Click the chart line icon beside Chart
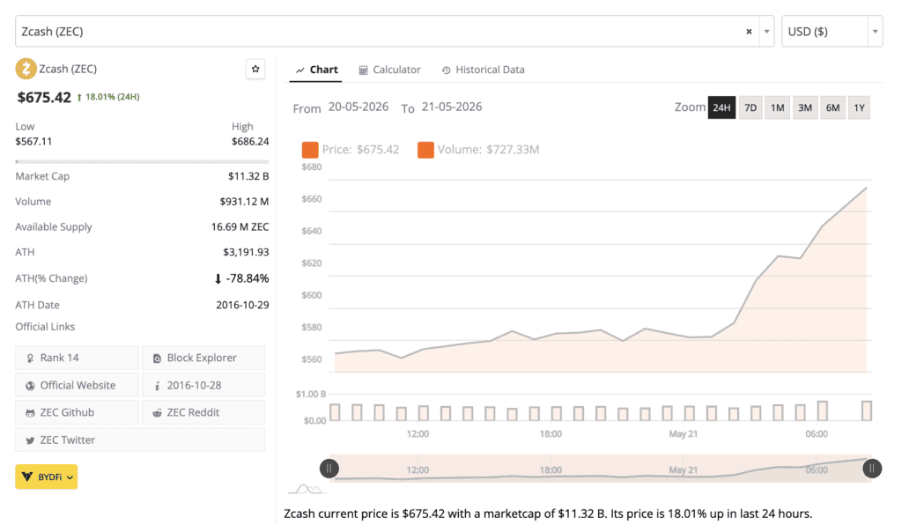 [299, 70]
